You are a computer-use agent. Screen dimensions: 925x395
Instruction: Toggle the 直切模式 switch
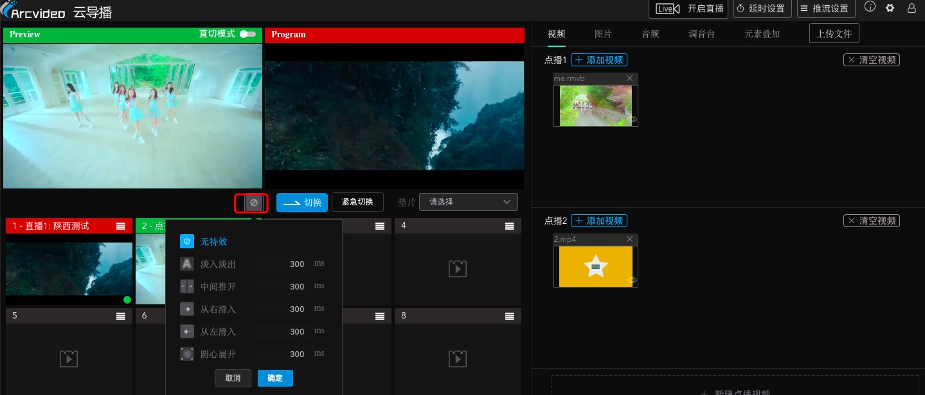click(x=247, y=34)
